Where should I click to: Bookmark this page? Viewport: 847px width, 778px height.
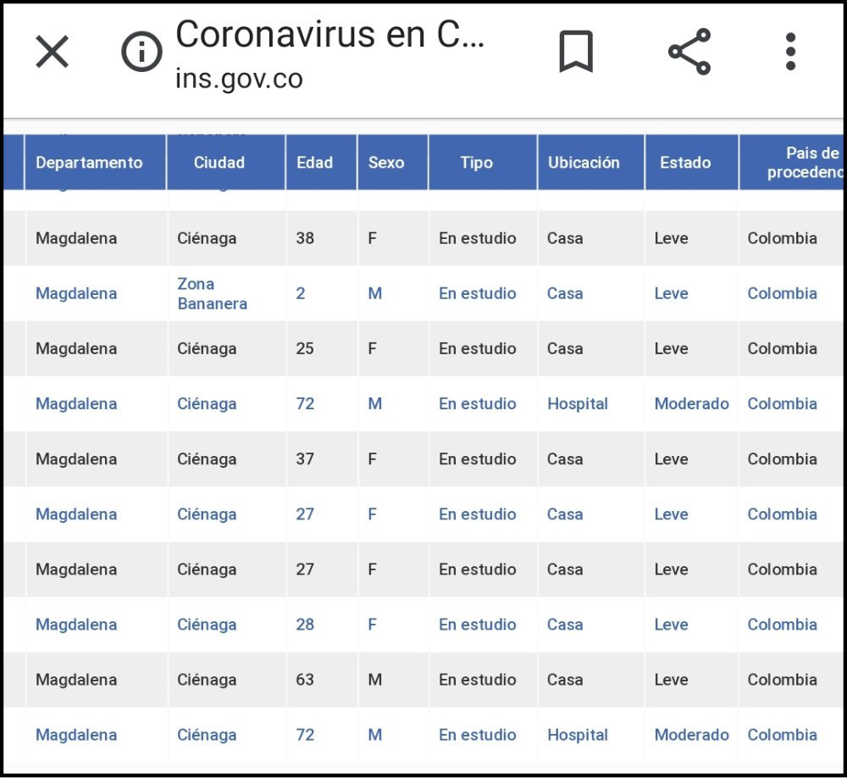coord(576,53)
